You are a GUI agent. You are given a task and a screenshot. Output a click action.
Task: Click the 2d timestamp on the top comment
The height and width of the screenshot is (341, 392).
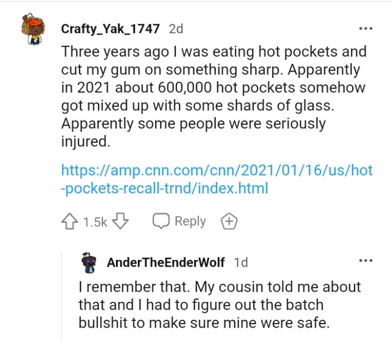tap(175, 29)
